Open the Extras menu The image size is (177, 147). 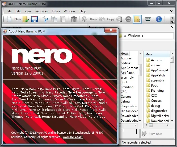click(x=56, y=11)
